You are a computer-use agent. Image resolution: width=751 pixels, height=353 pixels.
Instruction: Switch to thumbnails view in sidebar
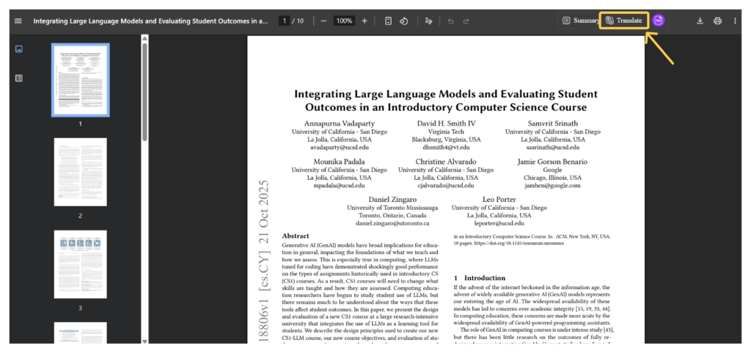coord(18,49)
